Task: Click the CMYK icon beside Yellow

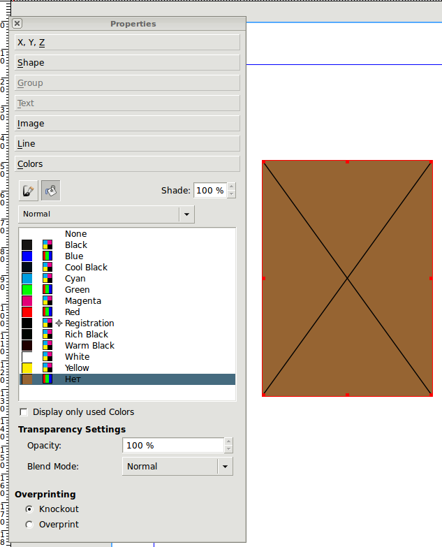Action: [x=47, y=368]
